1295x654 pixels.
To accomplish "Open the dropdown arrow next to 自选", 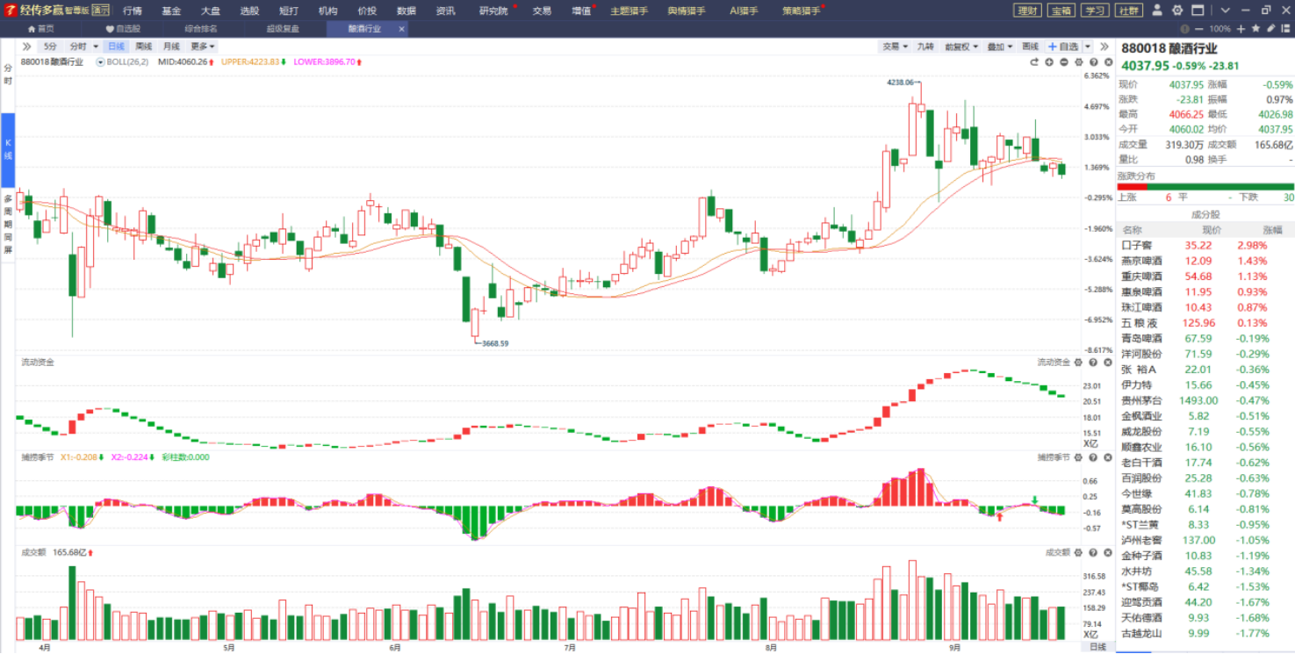I will pos(1089,46).
